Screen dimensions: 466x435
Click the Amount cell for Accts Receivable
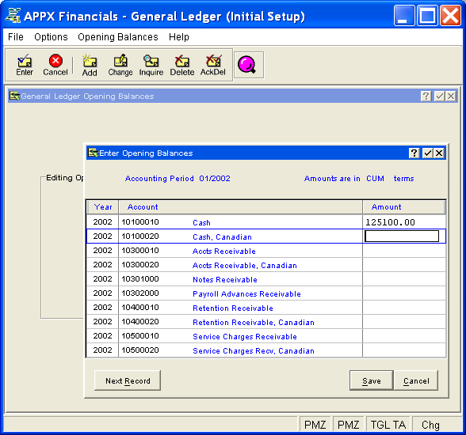pos(404,251)
